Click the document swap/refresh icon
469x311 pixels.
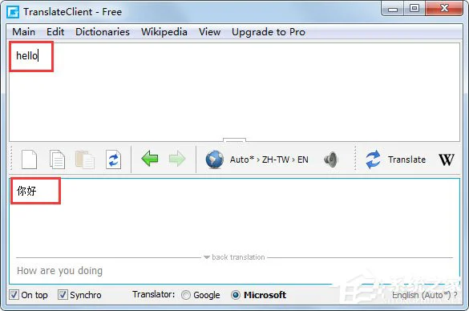113,160
